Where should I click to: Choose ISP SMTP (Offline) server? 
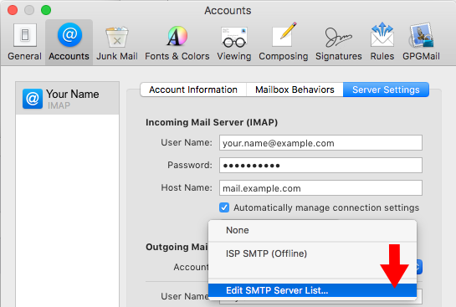pyautogui.click(x=312, y=253)
